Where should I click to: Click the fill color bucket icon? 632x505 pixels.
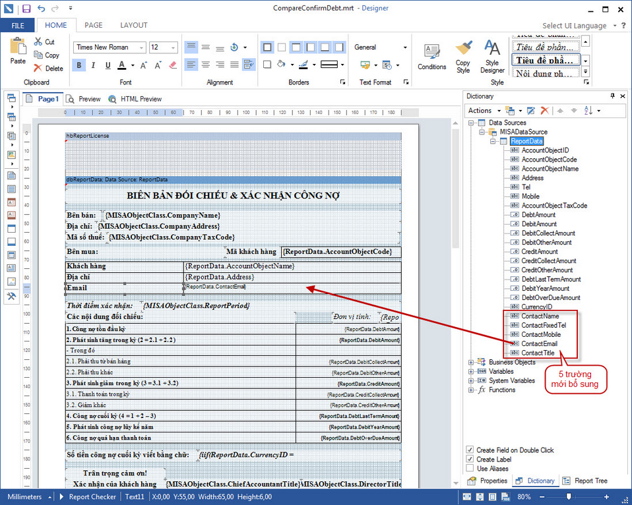282,64
